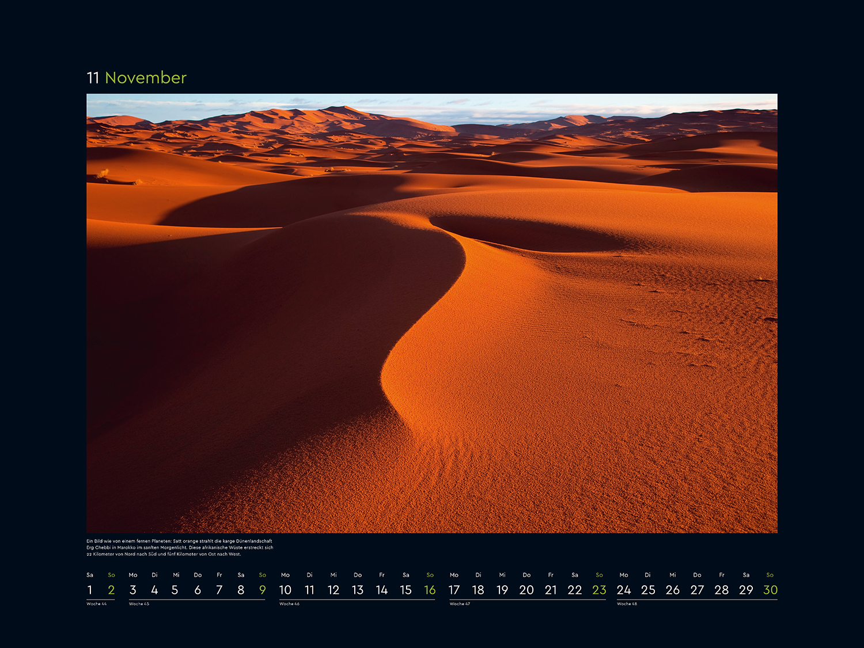Click on Sunday, the 16th

click(x=430, y=590)
